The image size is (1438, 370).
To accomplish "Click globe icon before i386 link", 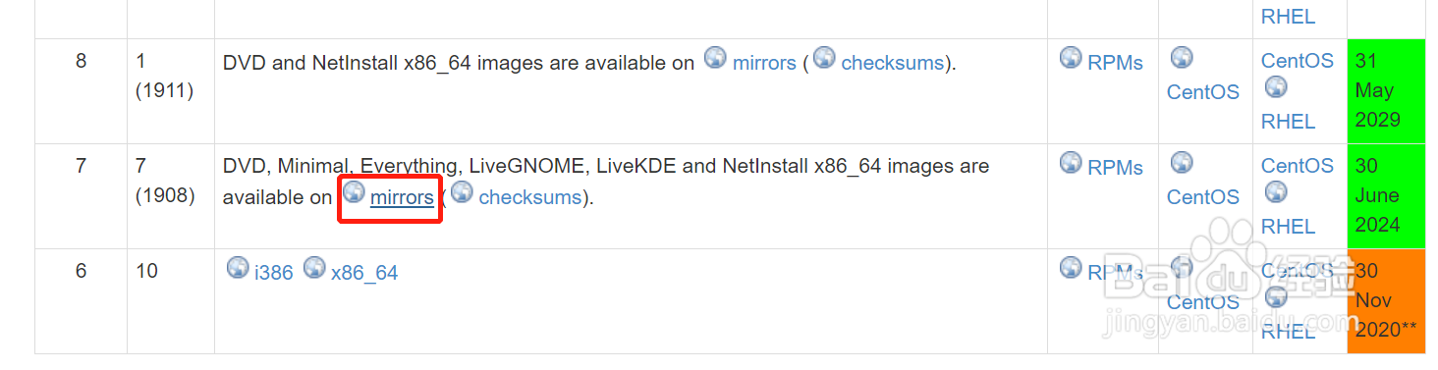I will tap(238, 267).
